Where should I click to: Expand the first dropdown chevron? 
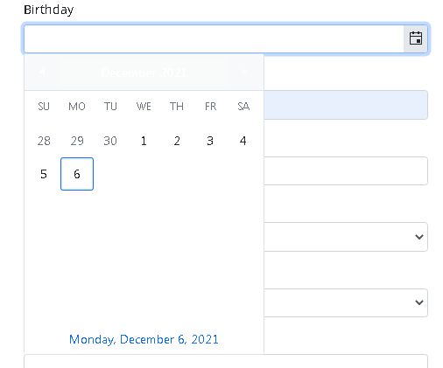pyautogui.click(x=419, y=237)
